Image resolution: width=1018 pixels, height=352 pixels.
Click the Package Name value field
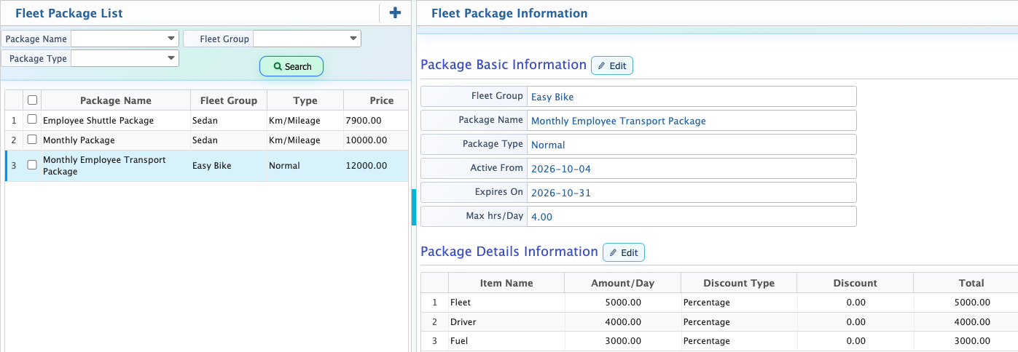tap(692, 120)
